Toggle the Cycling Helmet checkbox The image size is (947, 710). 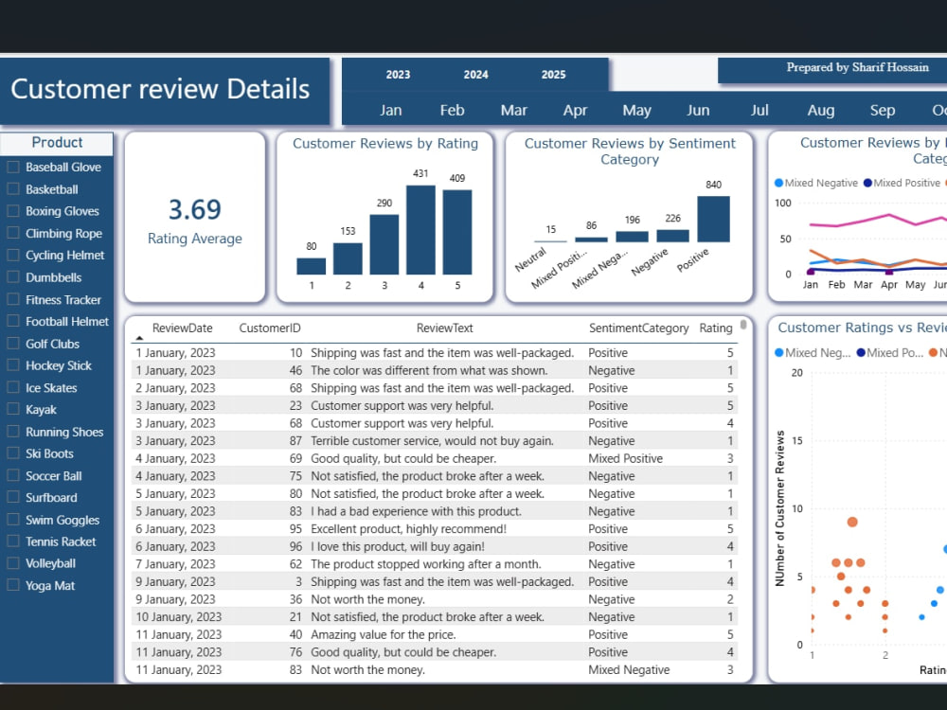[x=12, y=255]
